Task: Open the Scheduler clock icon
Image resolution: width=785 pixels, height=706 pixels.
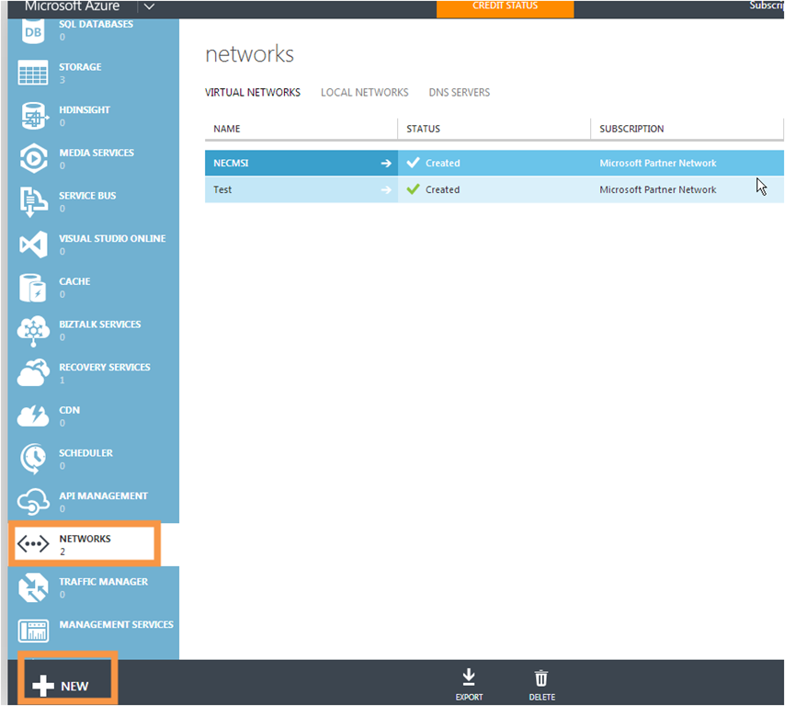Action: (33, 459)
